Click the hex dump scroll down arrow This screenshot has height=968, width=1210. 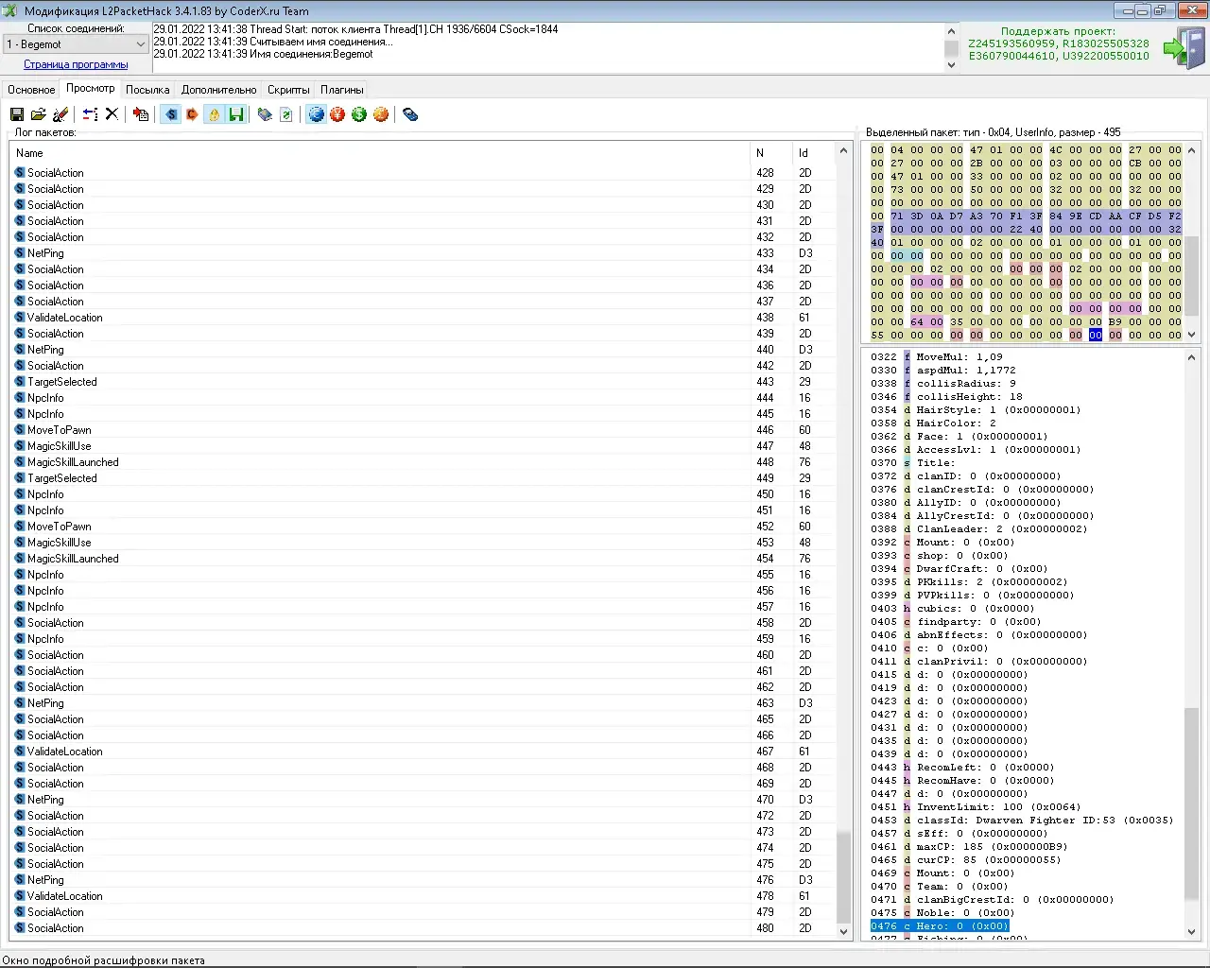tap(1191, 335)
